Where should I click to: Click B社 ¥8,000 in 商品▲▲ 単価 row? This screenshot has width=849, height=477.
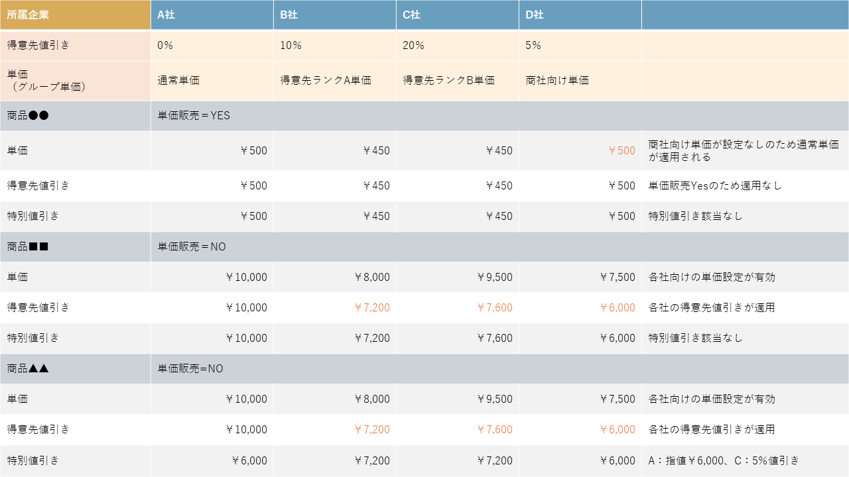pyautogui.click(x=372, y=399)
